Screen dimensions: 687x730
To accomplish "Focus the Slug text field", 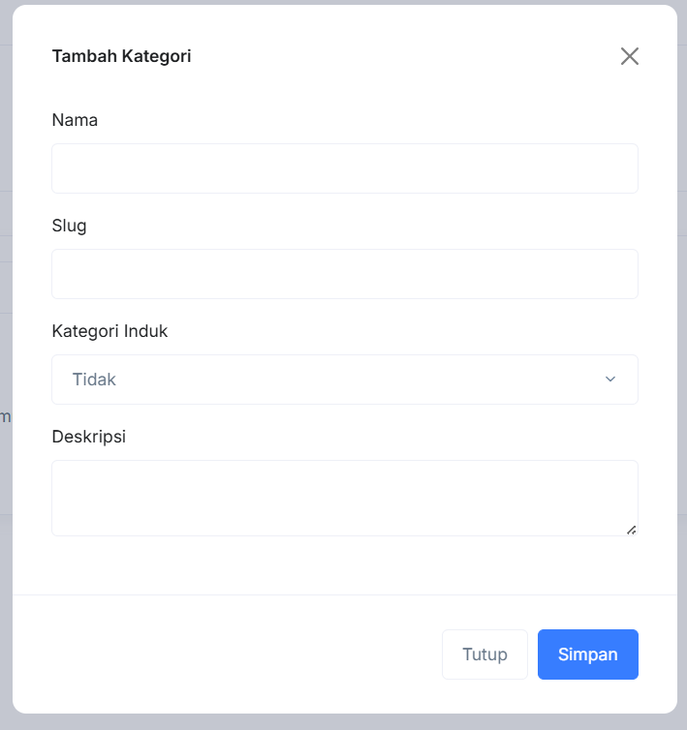I will tap(344, 274).
